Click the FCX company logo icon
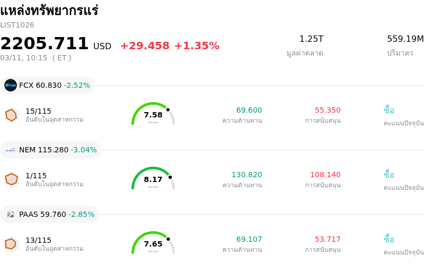 point(11,85)
